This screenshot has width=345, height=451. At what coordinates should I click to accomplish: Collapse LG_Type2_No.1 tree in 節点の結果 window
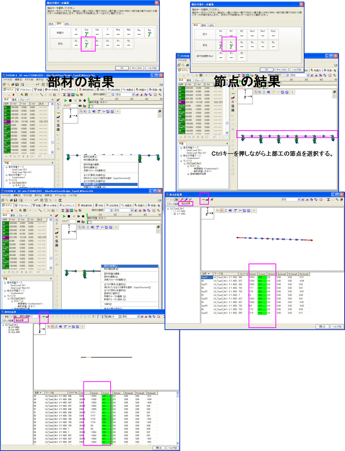coord(168,209)
